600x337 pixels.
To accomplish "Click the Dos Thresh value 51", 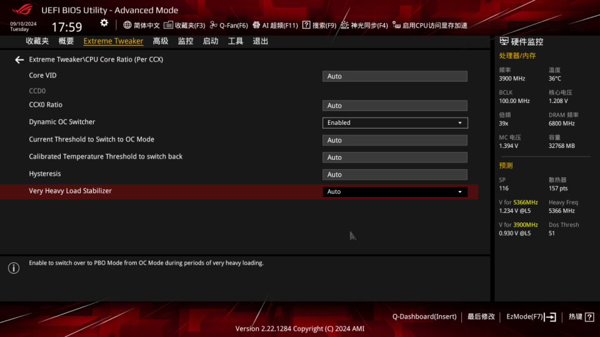I will [x=551, y=233].
